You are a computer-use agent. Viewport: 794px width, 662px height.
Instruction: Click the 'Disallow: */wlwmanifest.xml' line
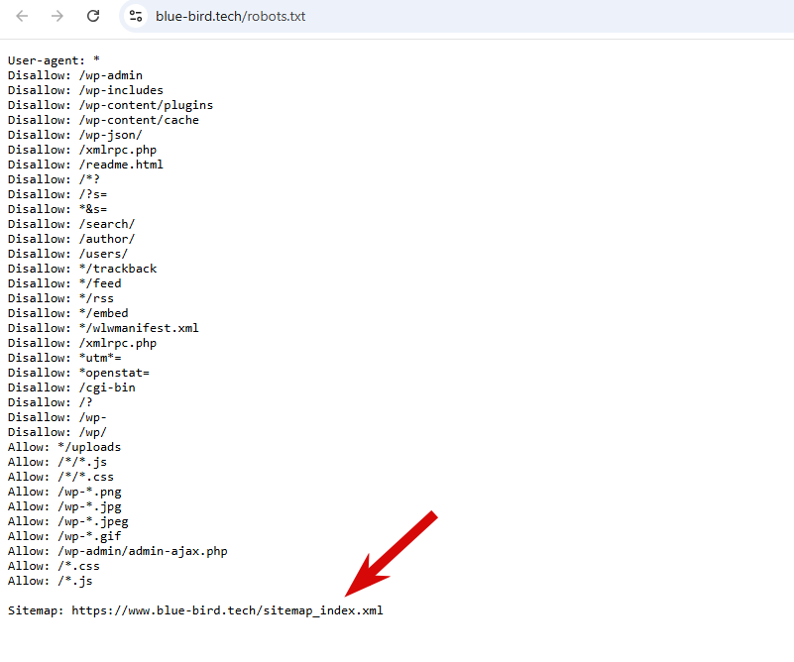click(103, 328)
